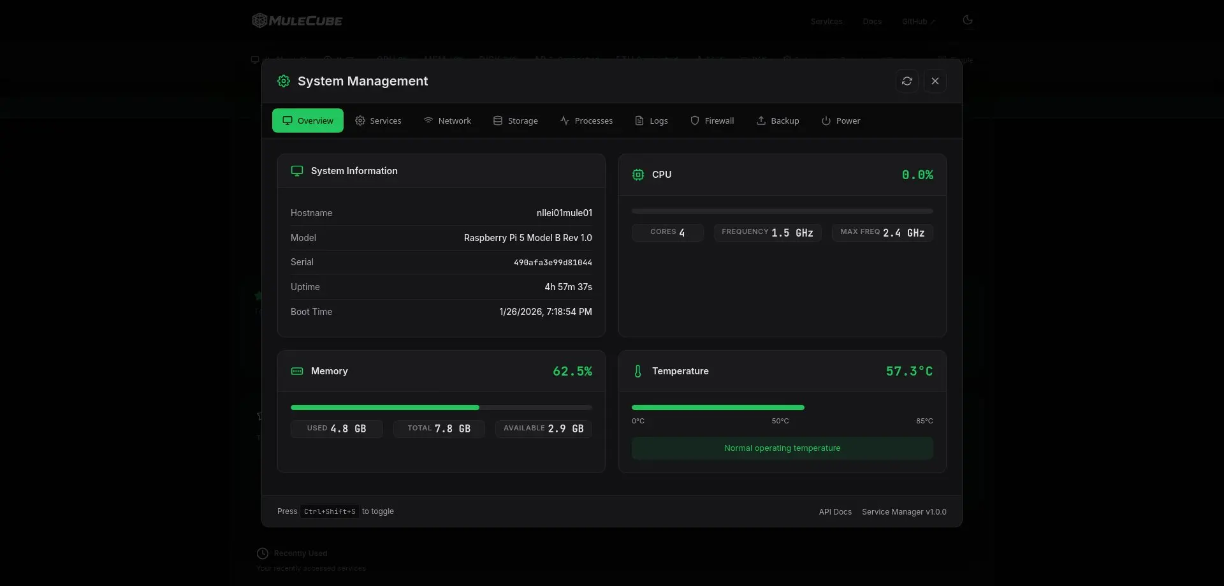Go to the Processes tab

pos(586,121)
